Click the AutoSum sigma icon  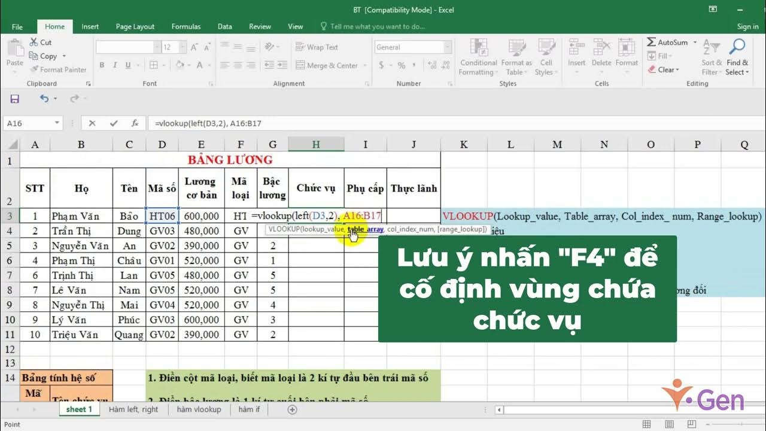(651, 43)
